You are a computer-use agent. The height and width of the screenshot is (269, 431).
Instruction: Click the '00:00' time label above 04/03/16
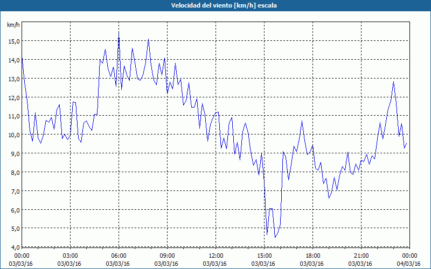tap(409, 256)
